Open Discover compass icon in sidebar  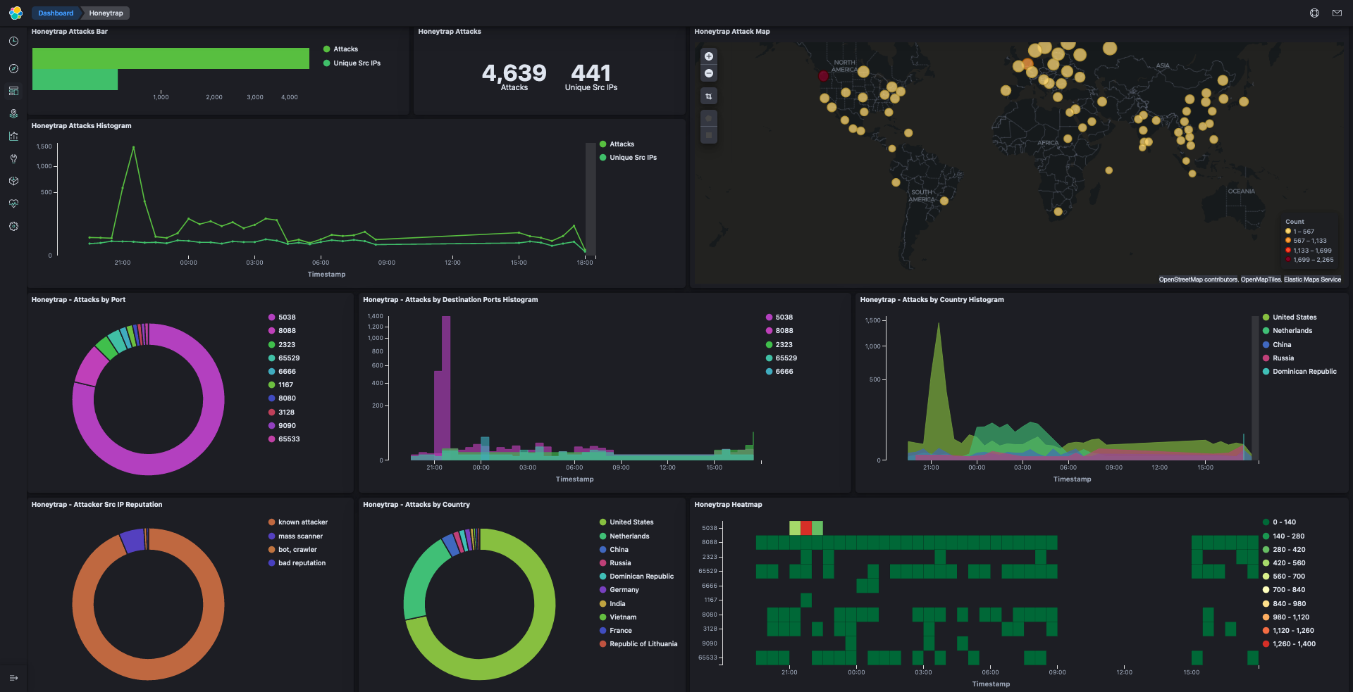click(x=13, y=68)
